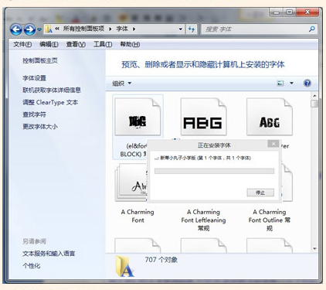Open help with the blue question icon
This screenshot has width=326, height=290.
click(307, 83)
